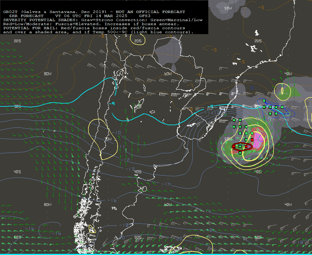The image size is (312, 255).
Task: Click the orange -6 contour label
Action: point(198,75)
